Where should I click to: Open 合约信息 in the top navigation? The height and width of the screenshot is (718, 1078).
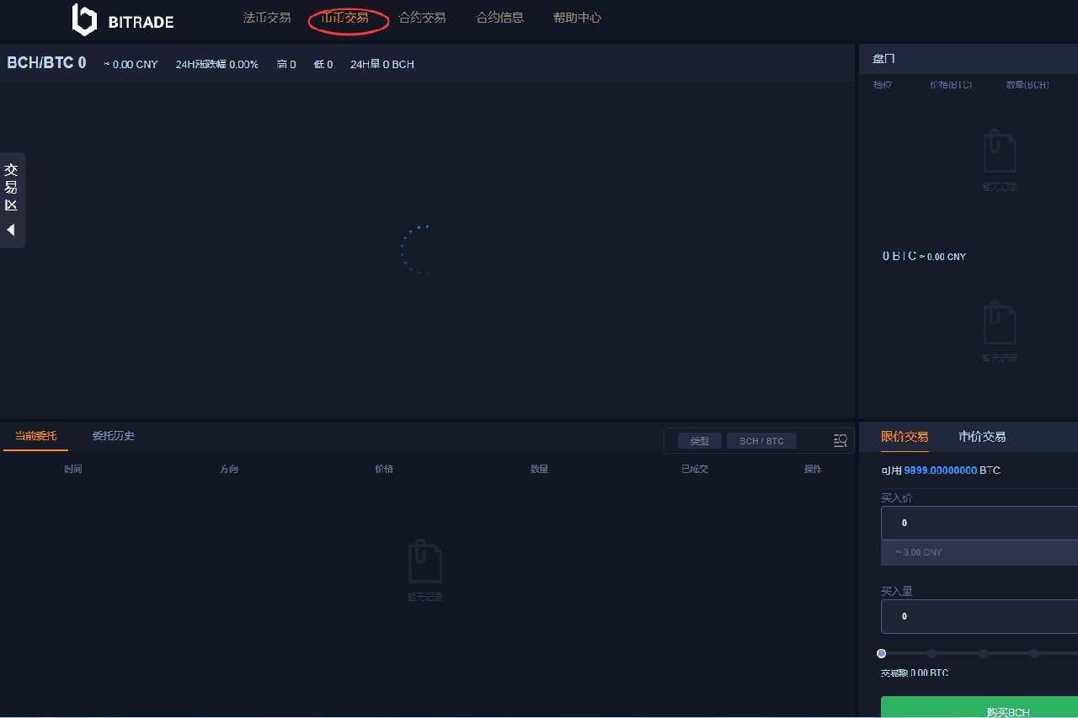pyautogui.click(x=500, y=18)
